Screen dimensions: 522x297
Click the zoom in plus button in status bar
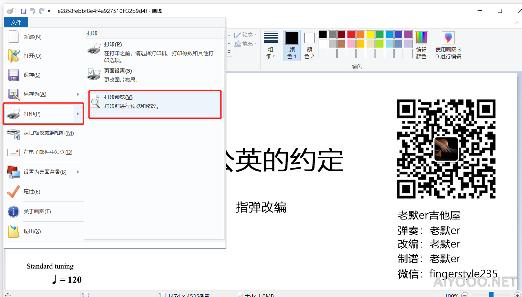[517, 295]
